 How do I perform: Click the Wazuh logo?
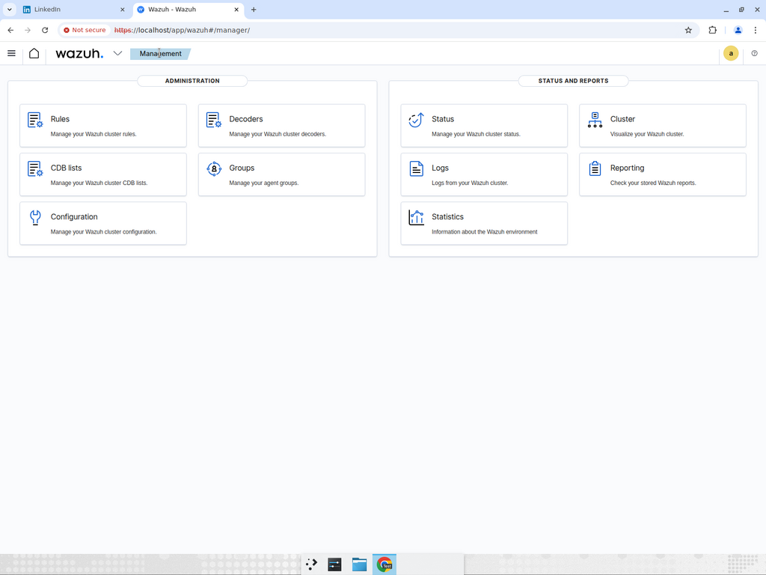(79, 53)
